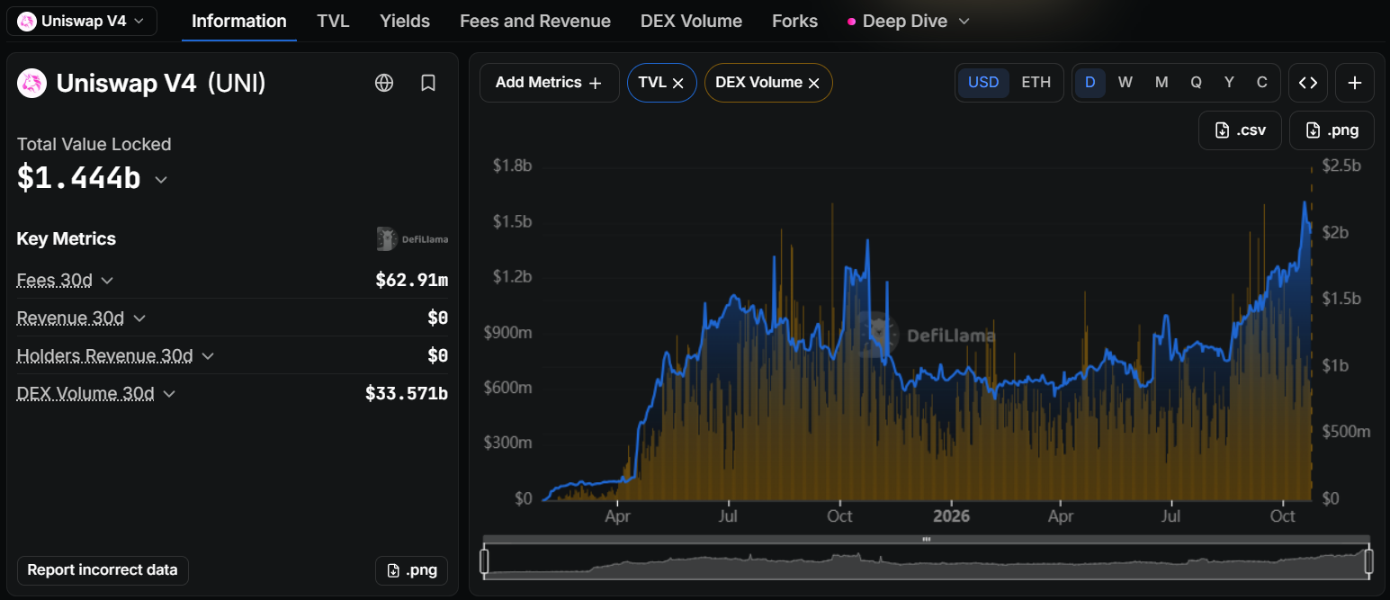Select the cumulative (C) interval
Viewport: 1390px width, 600px height.
click(1262, 83)
